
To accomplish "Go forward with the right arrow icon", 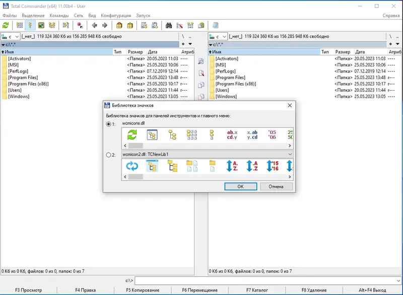I will [105, 25].
